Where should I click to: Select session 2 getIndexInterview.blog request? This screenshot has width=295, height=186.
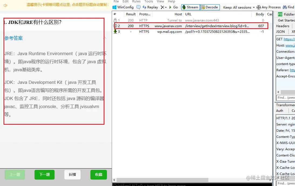pyautogui.click(x=192, y=26)
